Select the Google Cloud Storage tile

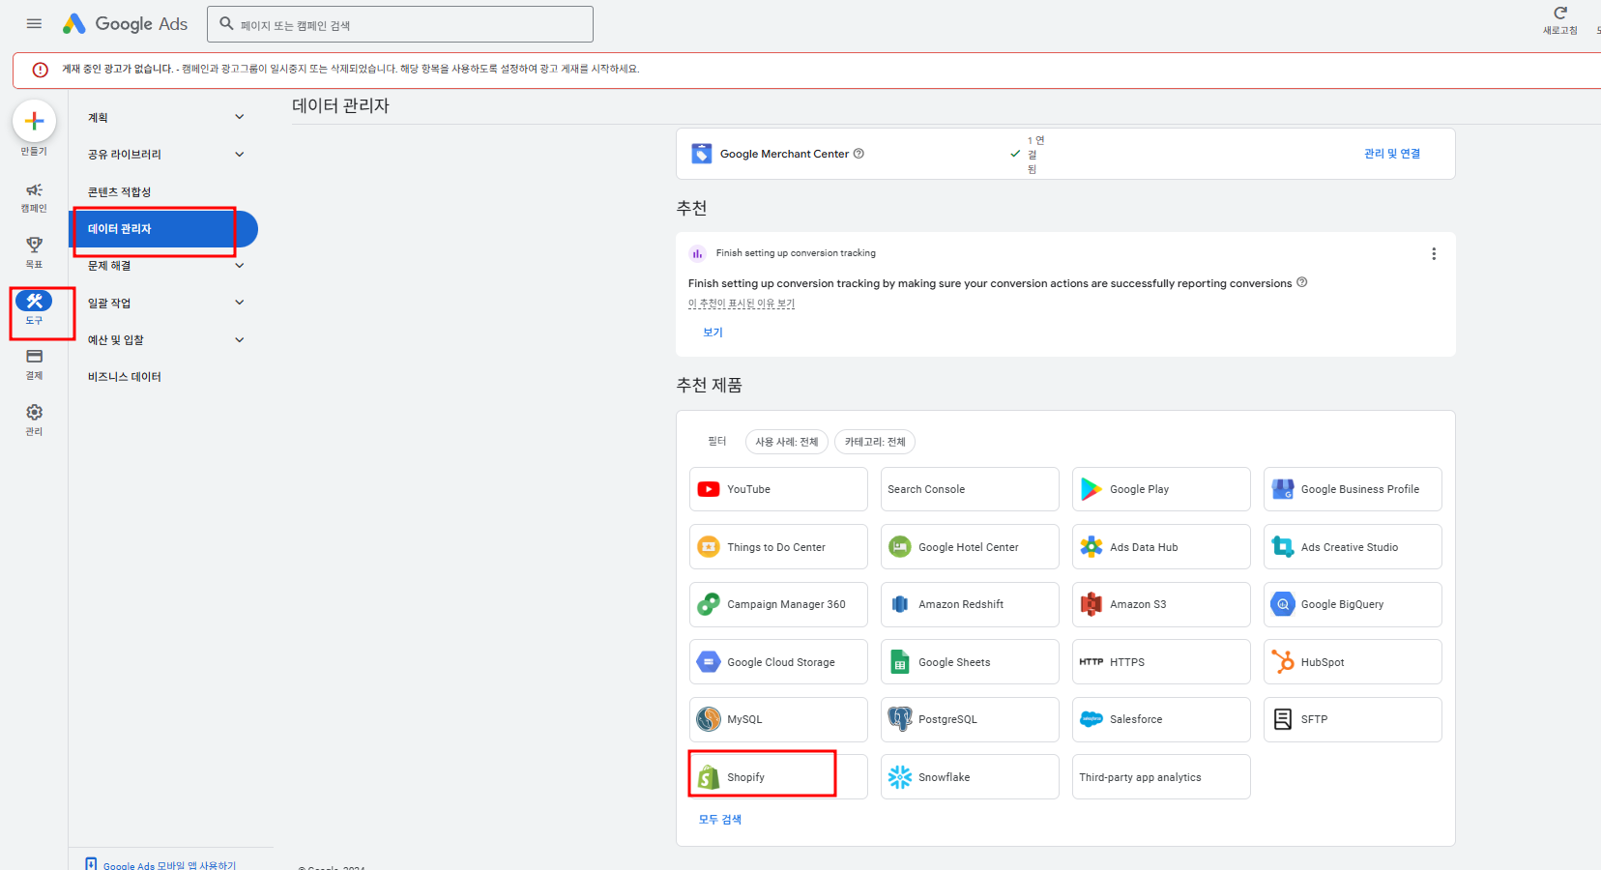[778, 662]
